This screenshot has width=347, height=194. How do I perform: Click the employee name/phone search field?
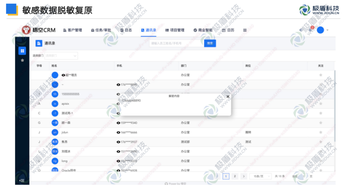[x=176, y=43]
